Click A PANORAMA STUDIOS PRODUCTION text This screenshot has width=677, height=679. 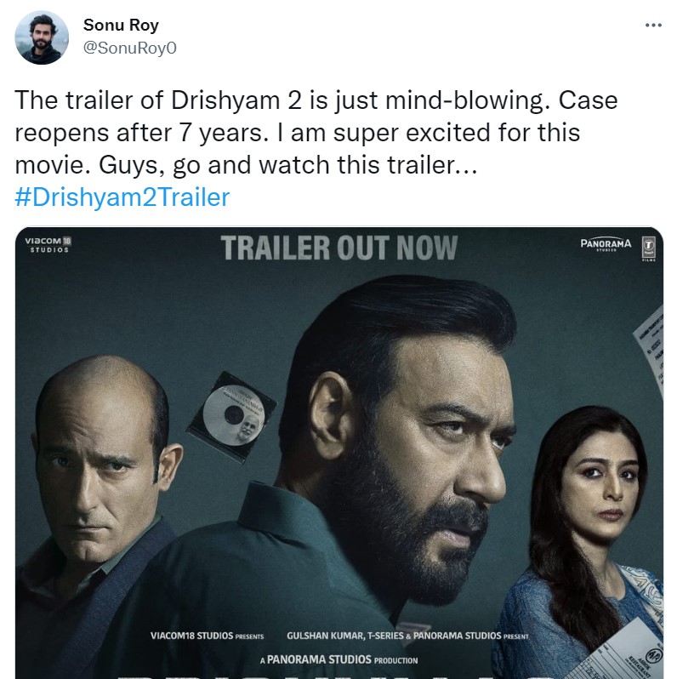pos(338,659)
